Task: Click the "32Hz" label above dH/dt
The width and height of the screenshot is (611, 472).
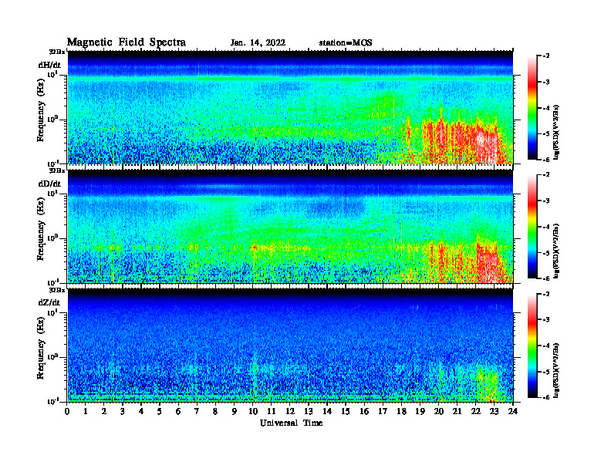Action: click(57, 52)
